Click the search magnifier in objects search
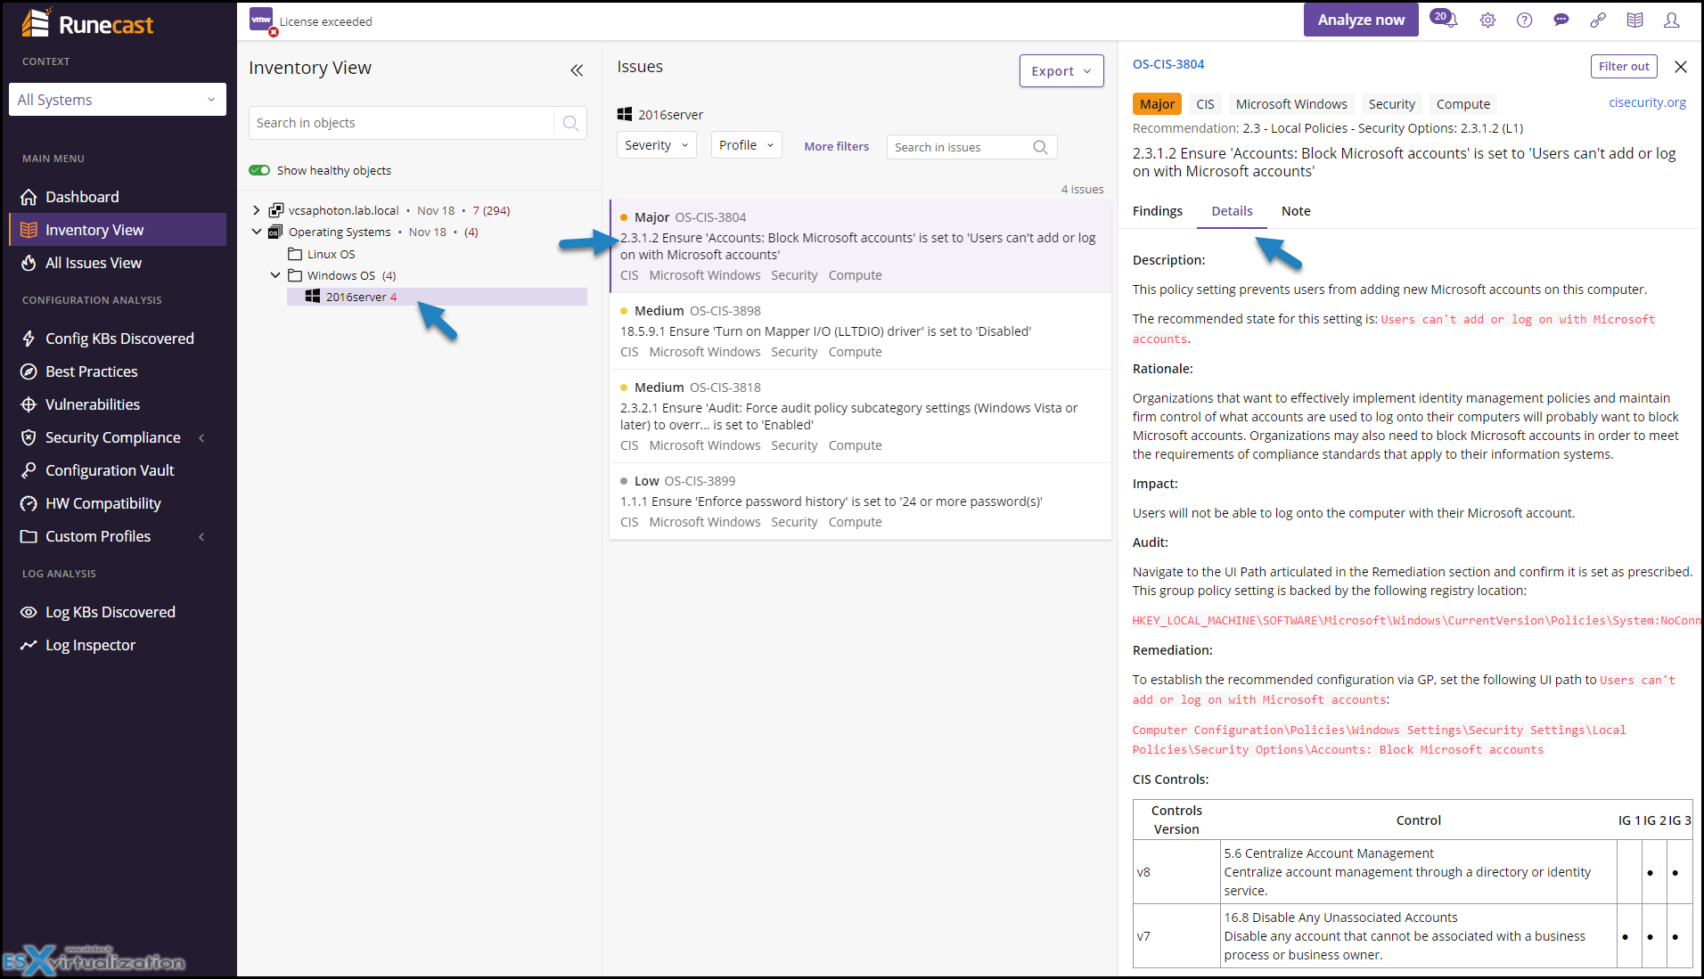The width and height of the screenshot is (1704, 979). click(x=570, y=123)
